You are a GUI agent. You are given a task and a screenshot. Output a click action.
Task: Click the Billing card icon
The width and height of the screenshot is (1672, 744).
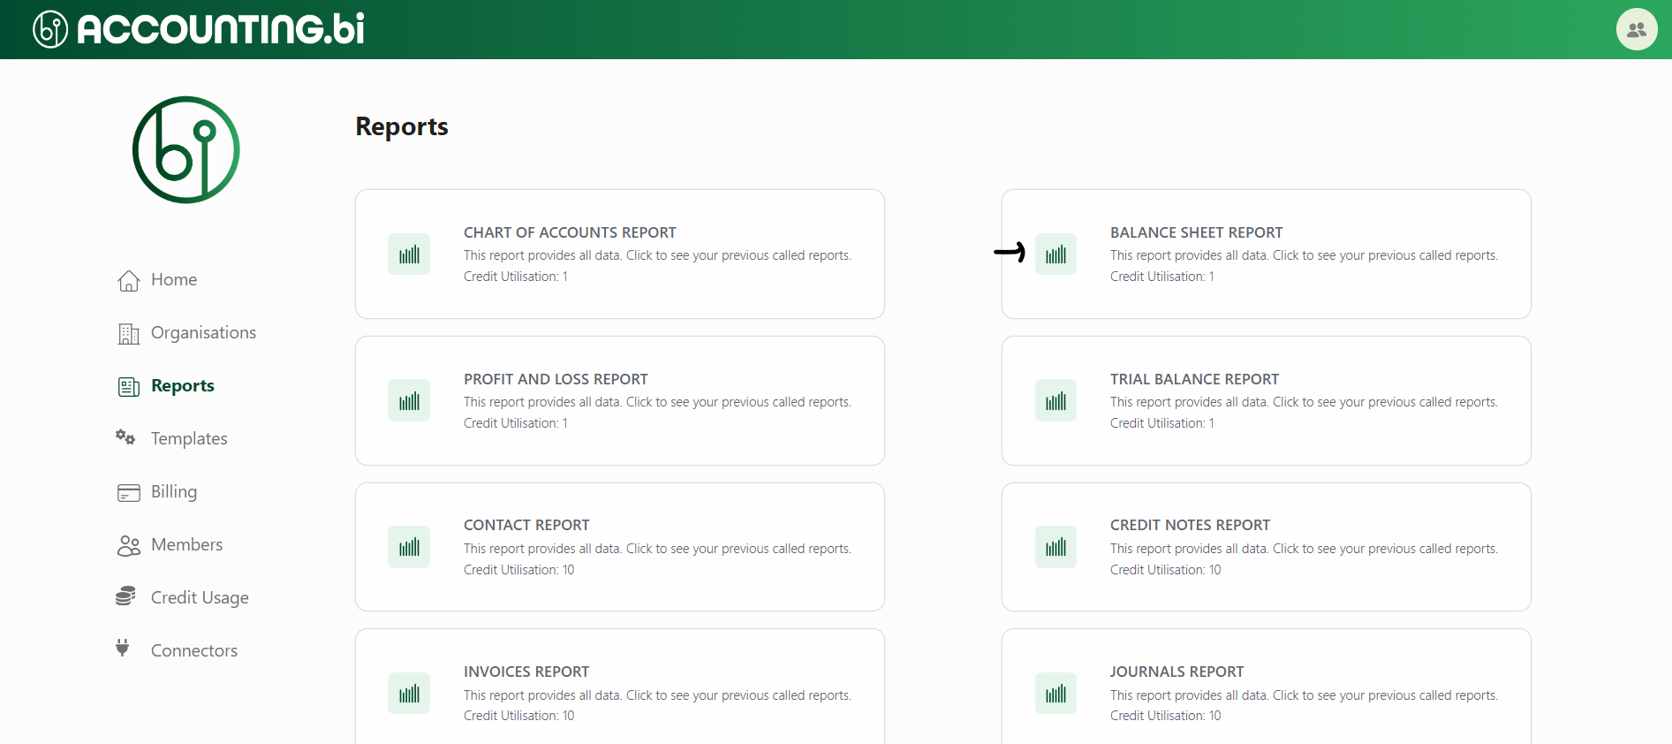click(129, 492)
